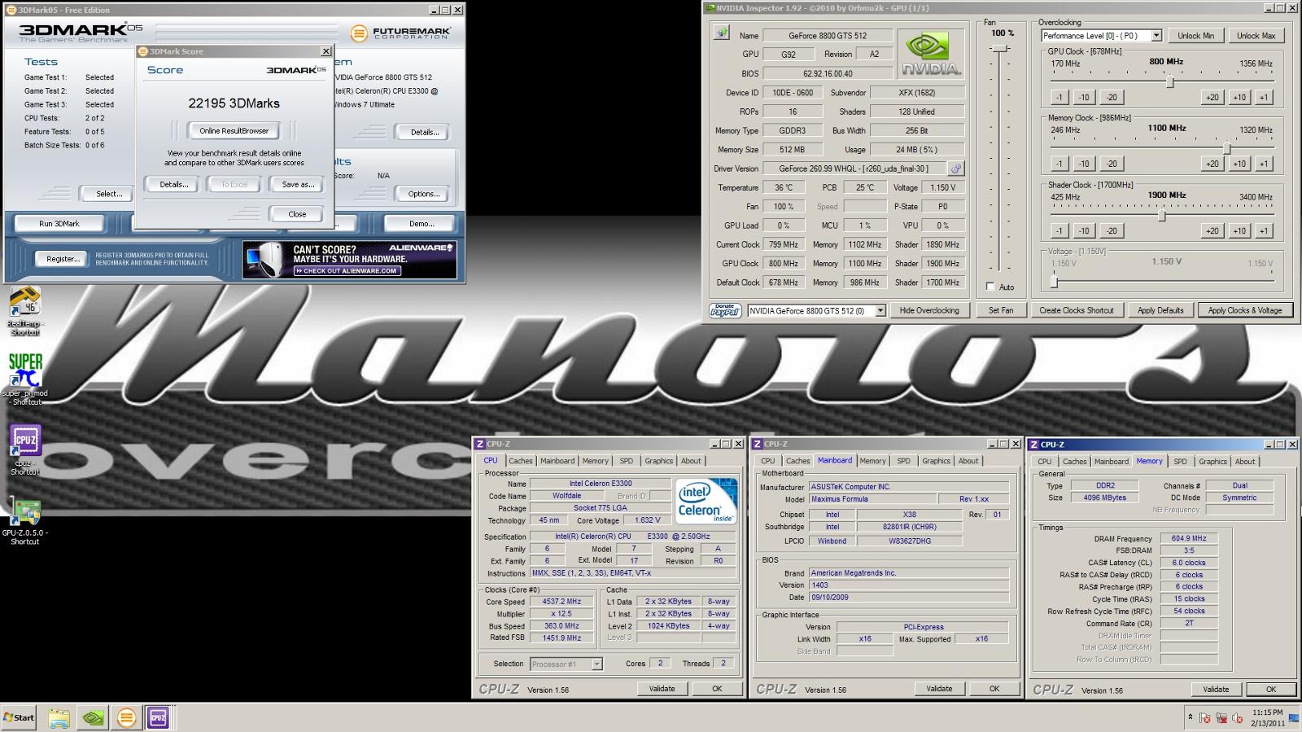Click the Alienware advertisement banner
1302x732 pixels.
point(349,260)
